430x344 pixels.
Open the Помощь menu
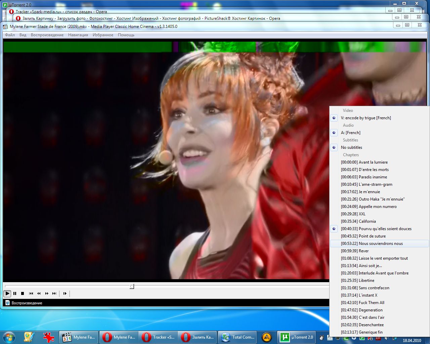coord(126,35)
